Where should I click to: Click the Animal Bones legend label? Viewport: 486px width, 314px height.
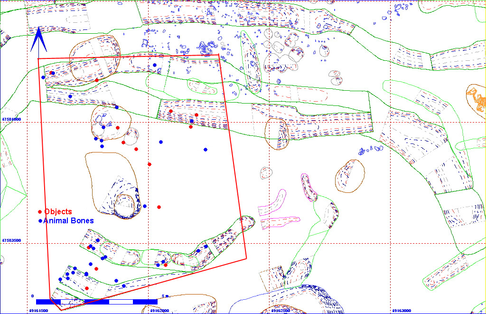point(68,221)
